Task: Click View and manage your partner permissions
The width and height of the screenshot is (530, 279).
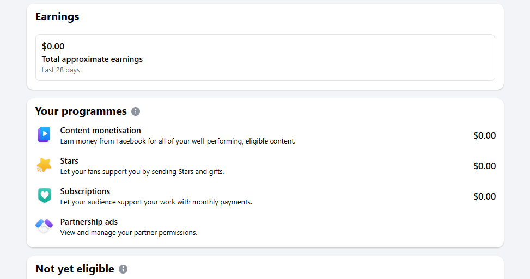Action: tap(129, 232)
